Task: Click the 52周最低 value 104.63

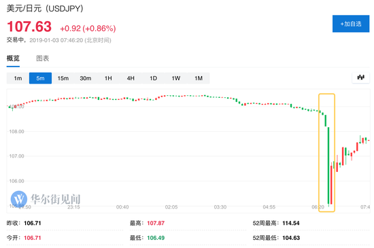Action: click(291, 238)
